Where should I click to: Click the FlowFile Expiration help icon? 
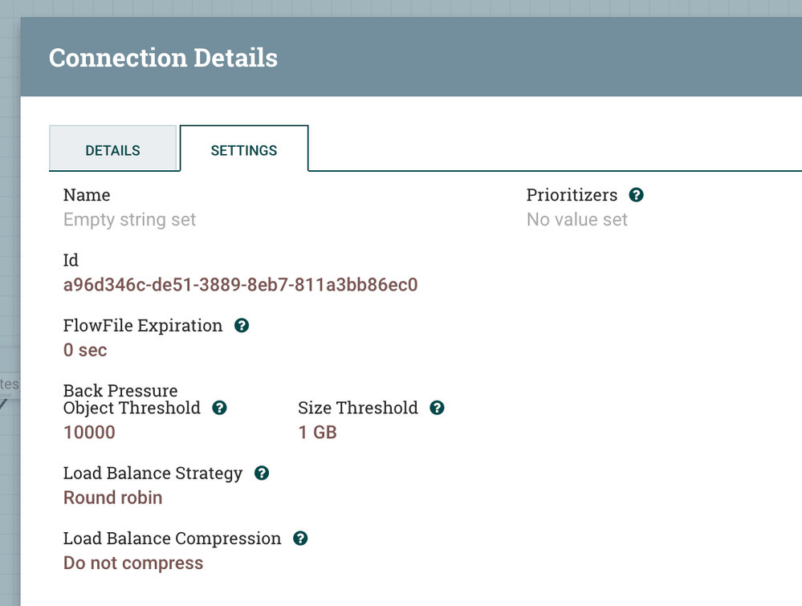coord(242,326)
